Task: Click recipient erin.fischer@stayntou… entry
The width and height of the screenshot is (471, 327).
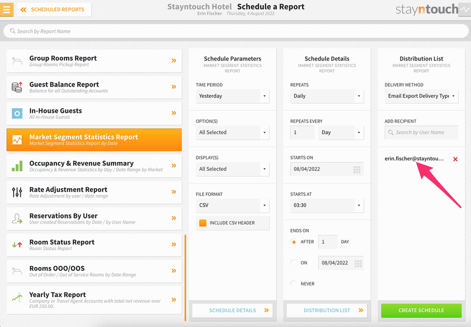Action: 414,158
